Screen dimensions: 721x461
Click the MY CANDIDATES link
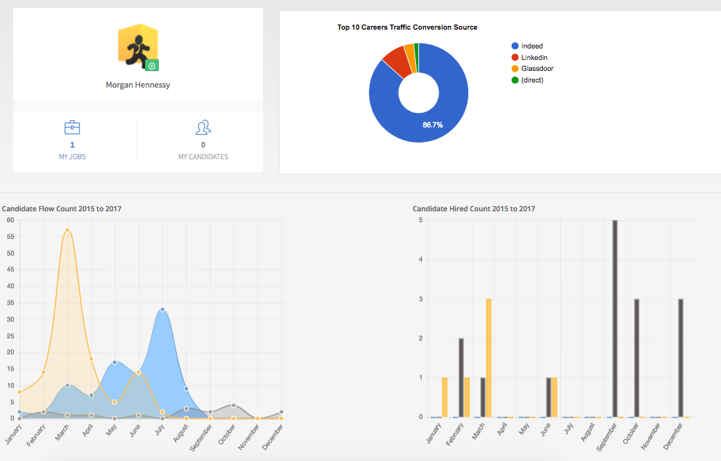[203, 156]
